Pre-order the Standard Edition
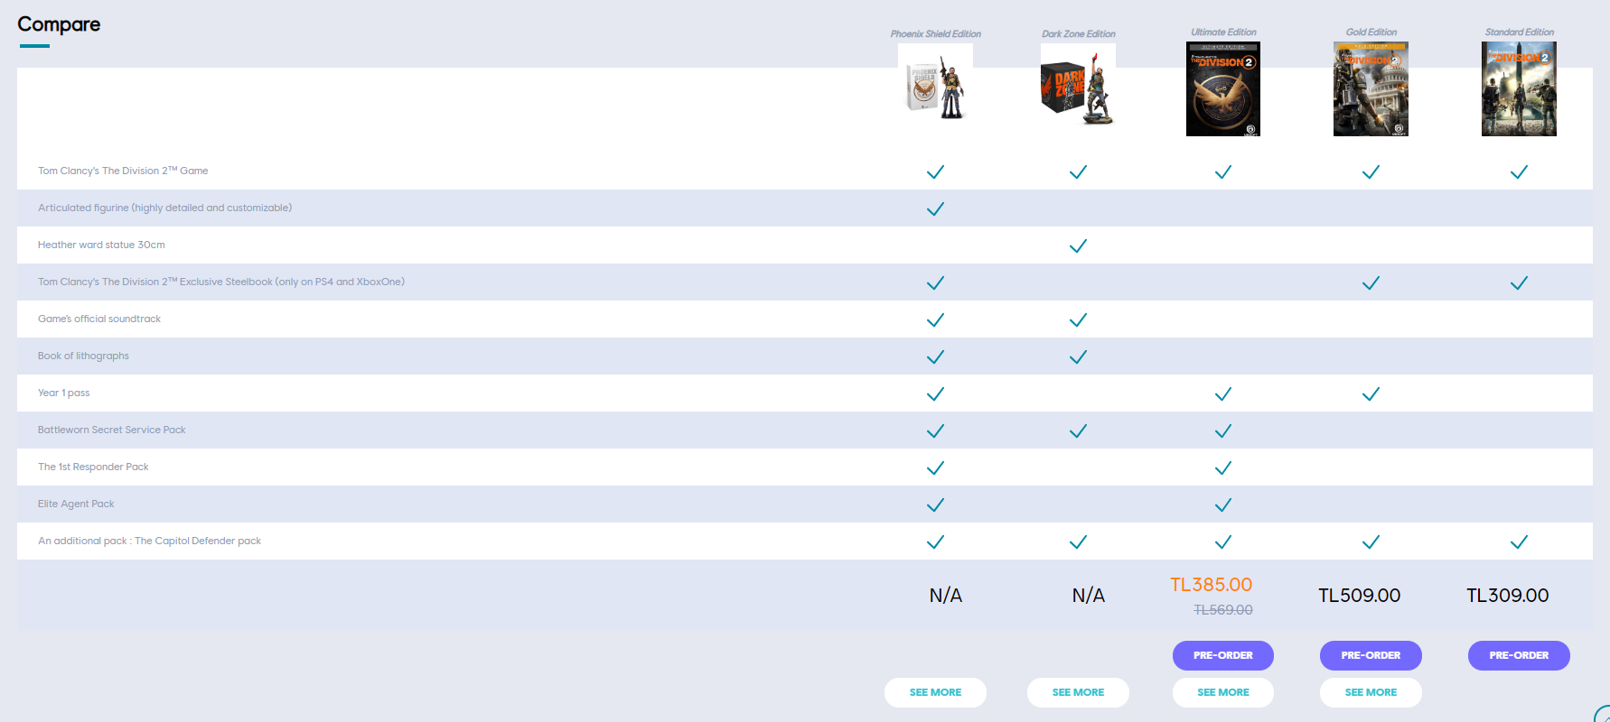 [x=1519, y=655]
